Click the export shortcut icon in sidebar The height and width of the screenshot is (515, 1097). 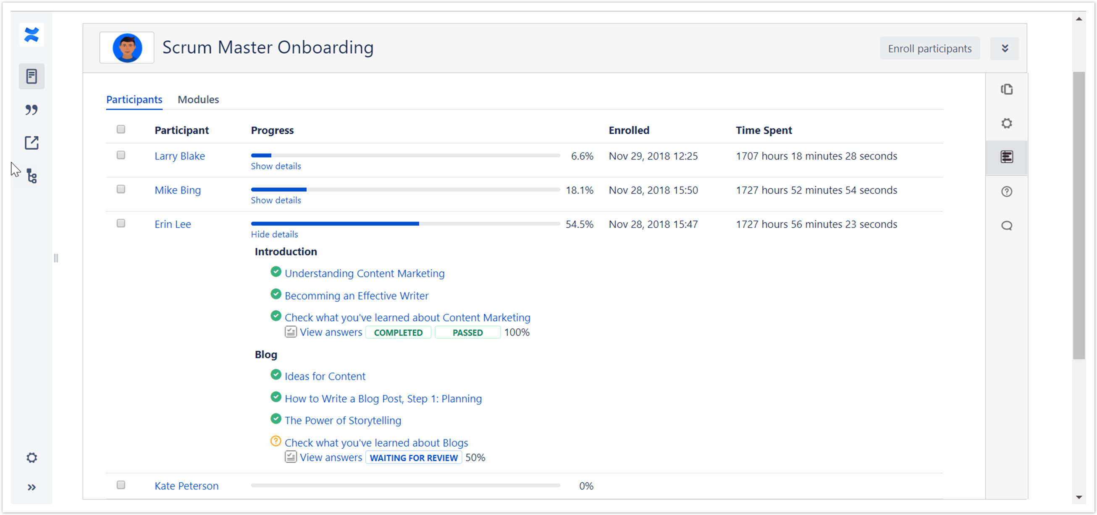[31, 143]
